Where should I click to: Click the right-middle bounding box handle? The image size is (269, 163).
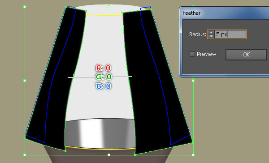[x=193, y=81]
